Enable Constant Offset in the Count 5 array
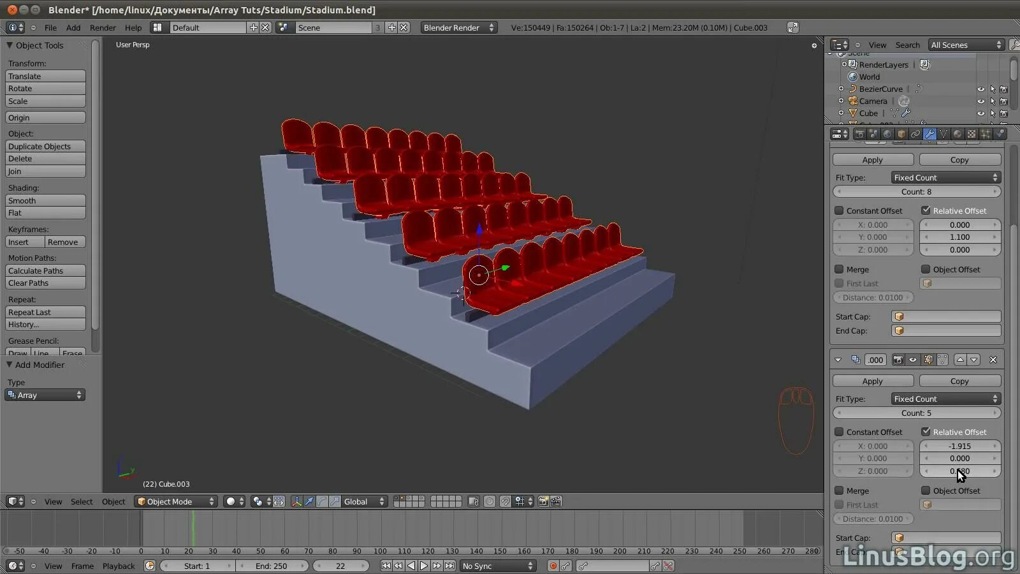1020x574 pixels. [x=839, y=432]
